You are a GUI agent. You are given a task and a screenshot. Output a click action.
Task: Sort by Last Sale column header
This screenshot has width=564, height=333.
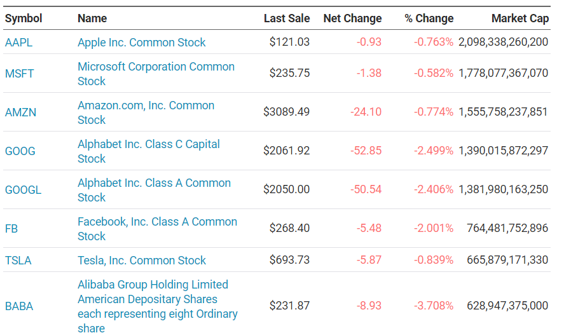coord(287,18)
